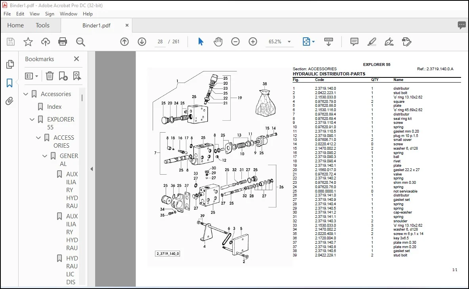Open the HYDRAULIC DIS bookmark entry
The width and height of the screenshot is (469, 289).
click(x=72, y=270)
